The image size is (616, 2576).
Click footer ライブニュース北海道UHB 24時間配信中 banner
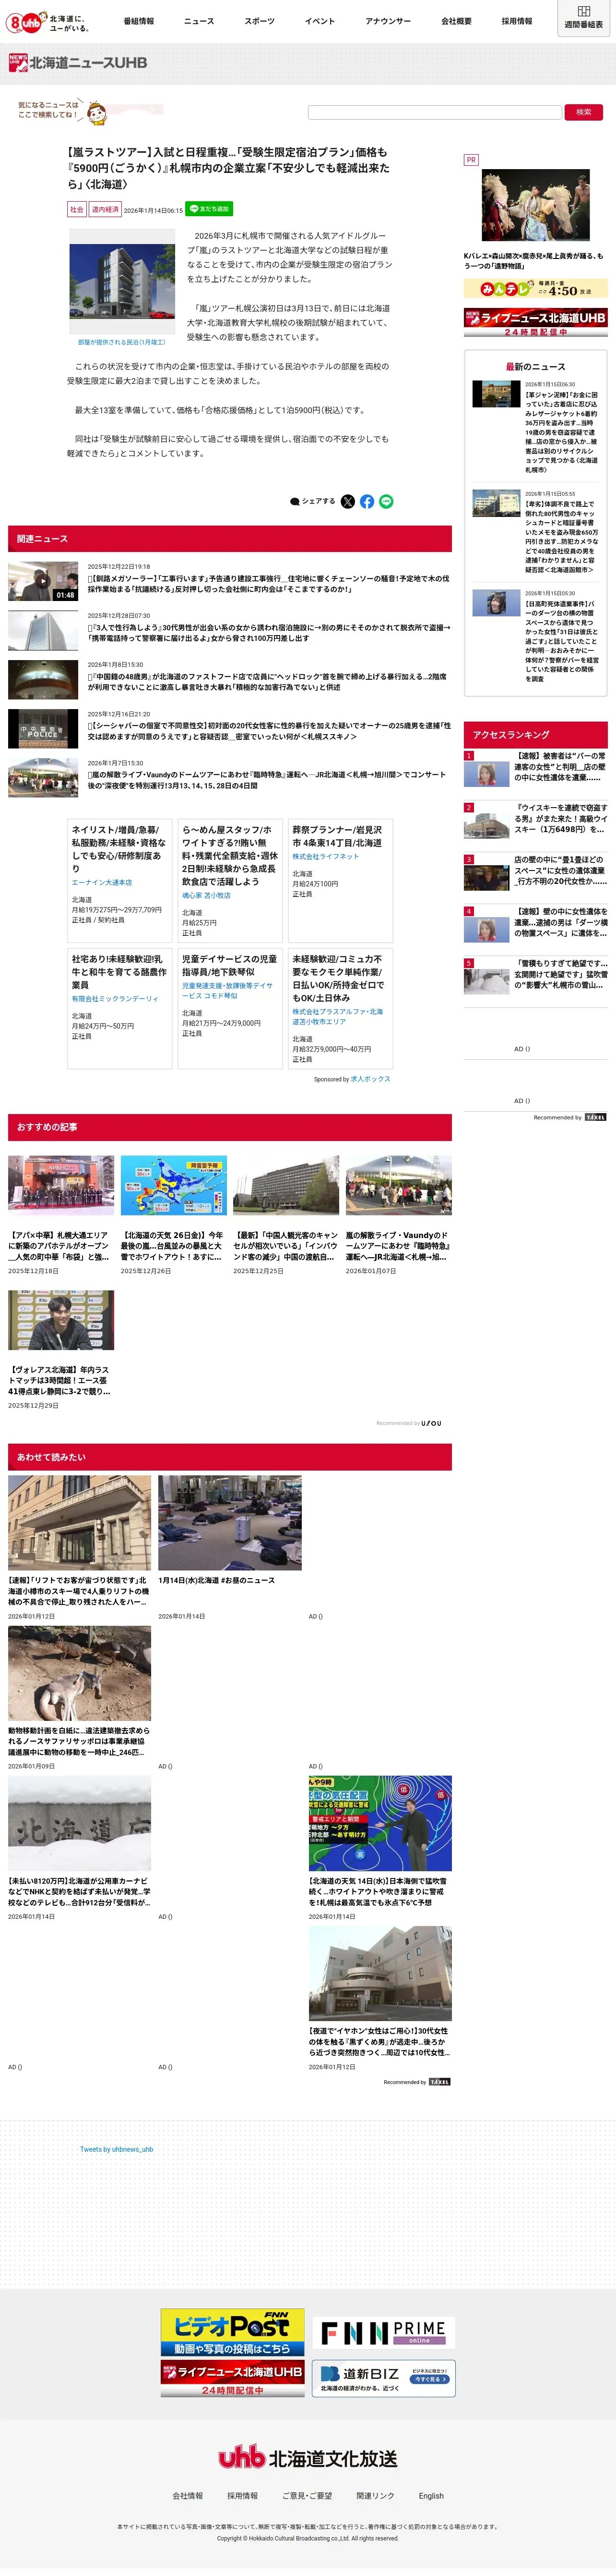click(x=233, y=2378)
